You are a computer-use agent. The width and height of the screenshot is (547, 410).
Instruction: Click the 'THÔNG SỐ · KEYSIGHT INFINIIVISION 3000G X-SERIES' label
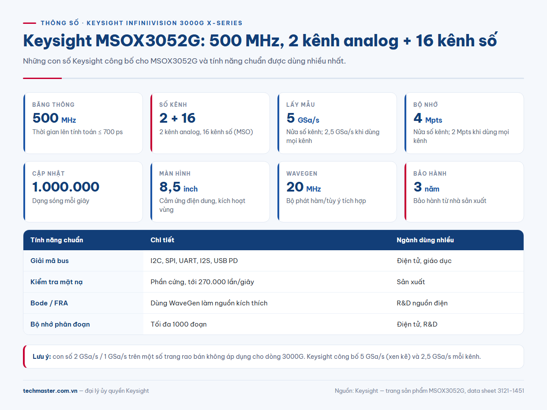click(142, 23)
